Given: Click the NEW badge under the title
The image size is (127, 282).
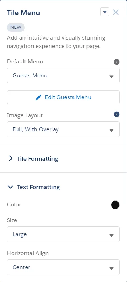Looking at the screenshot, I should pos(16,27).
